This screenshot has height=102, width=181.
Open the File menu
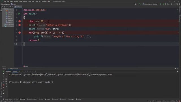tap(5, 1)
